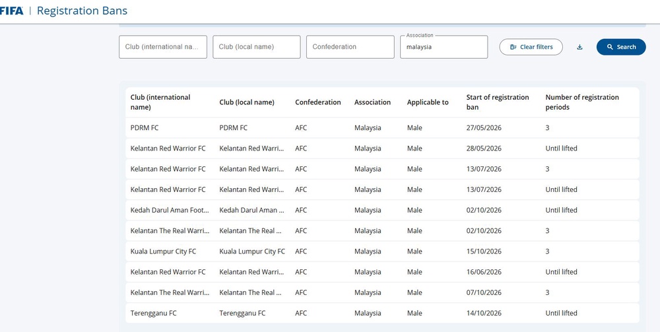
Task: Select Kelantan The Real Warri... dated 07/10/2026
Action: pyautogui.click(x=170, y=293)
